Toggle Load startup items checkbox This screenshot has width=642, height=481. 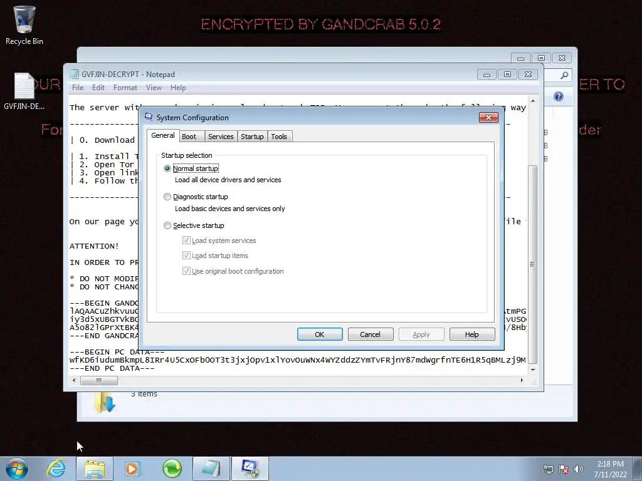(186, 256)
